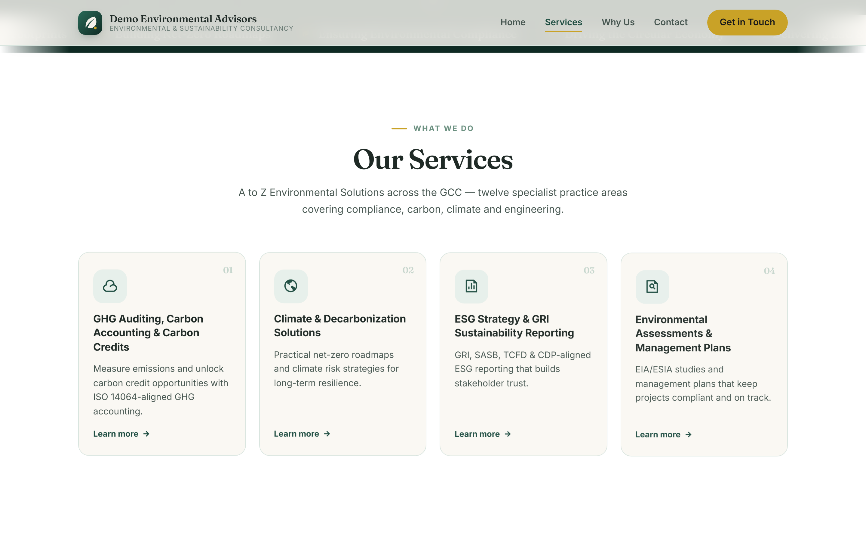The width and height of the screenshot is (866, 541).
Task: Click the Get in Touch button
Action: [x=747, y=22]
